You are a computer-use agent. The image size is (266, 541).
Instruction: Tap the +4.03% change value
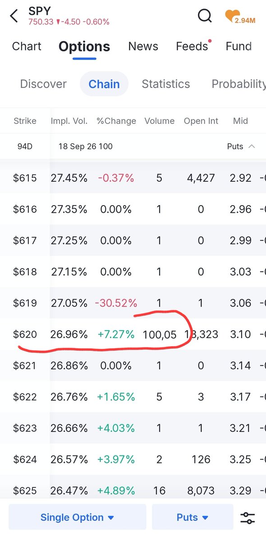(x=116, y=428)
